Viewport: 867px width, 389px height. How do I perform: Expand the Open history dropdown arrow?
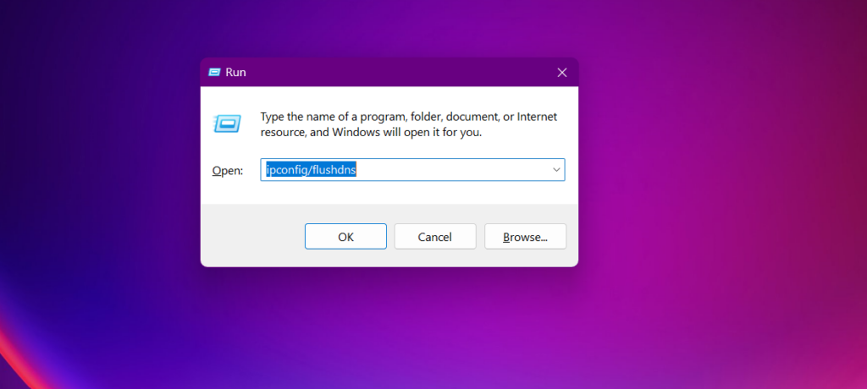point(556,170)
